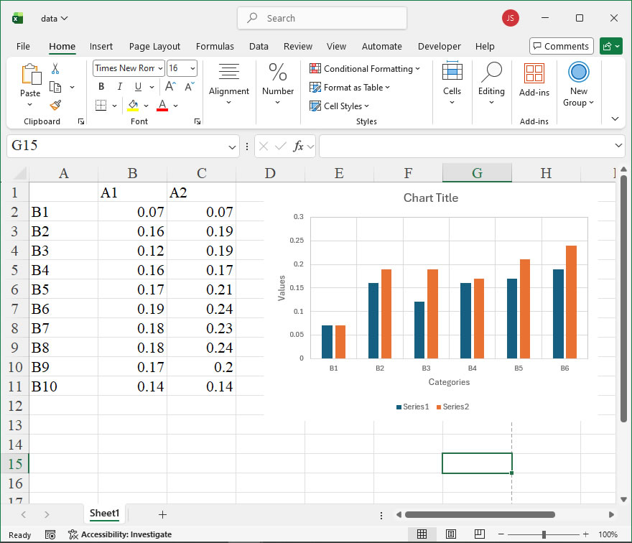The height and width of the screenshot is (543, 632).
Task: Click the Comments button
Action: pyautogui.click(x=561, y=47)
